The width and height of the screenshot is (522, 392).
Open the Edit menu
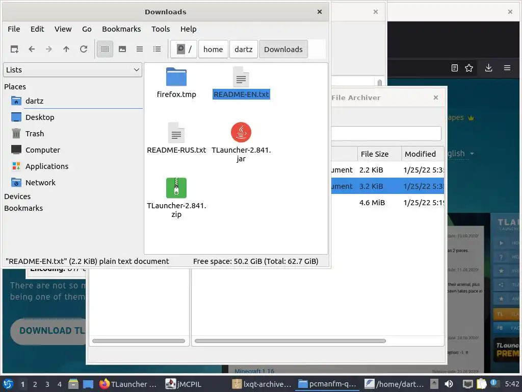point(37,29)
